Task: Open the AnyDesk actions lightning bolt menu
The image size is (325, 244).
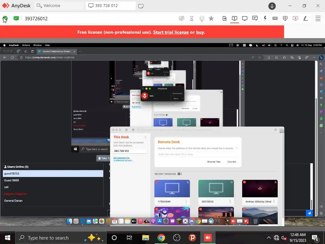Action: pyautogui.click(x=265, y=18)
